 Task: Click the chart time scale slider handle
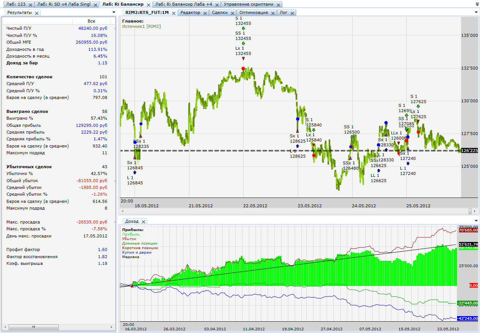tap(470, 211)
